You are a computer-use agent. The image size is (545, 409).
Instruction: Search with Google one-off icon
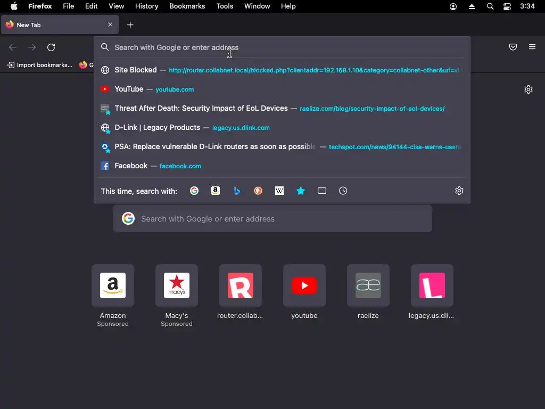click(x=194, y=191)
